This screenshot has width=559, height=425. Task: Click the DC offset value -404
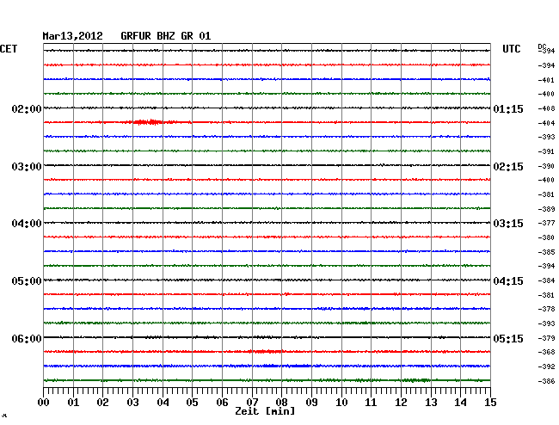point(546,123)
